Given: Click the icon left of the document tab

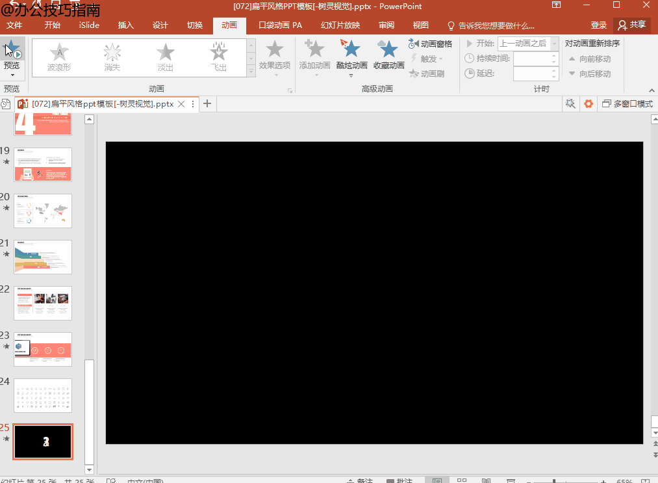Looking at the screenshot, I should tap(5, 104).
